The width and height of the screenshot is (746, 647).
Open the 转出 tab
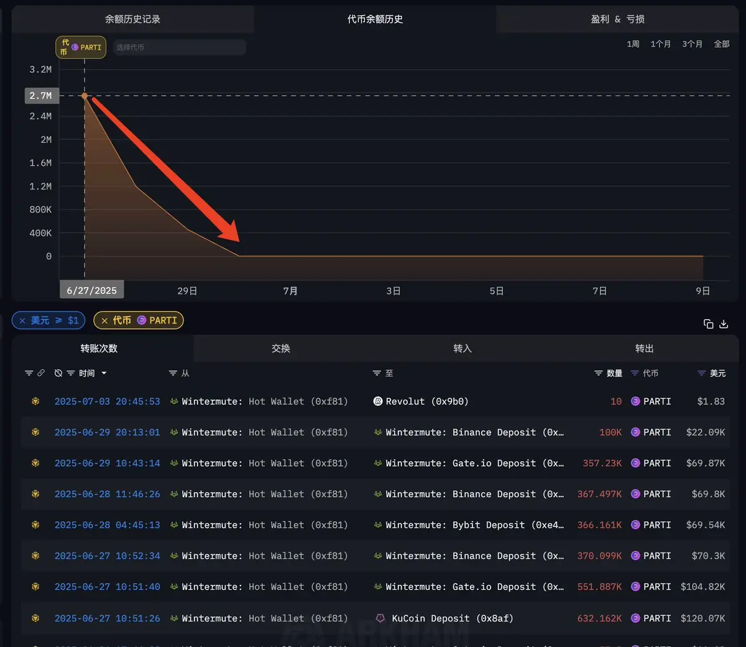[645, 349]
